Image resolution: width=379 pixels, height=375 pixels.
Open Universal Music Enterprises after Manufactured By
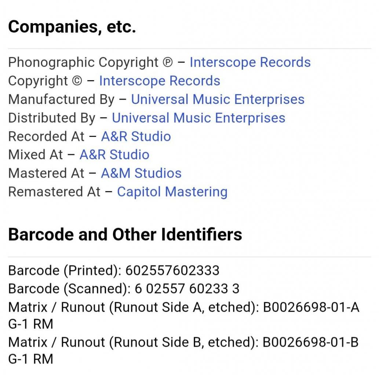pos(218,100)
